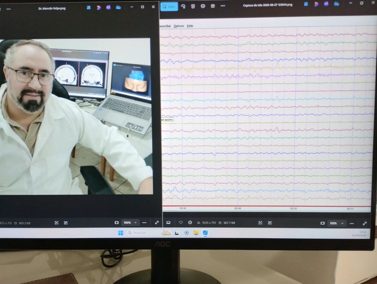
Task: Rotate the Captura de tela image
Action: (183, 6)
